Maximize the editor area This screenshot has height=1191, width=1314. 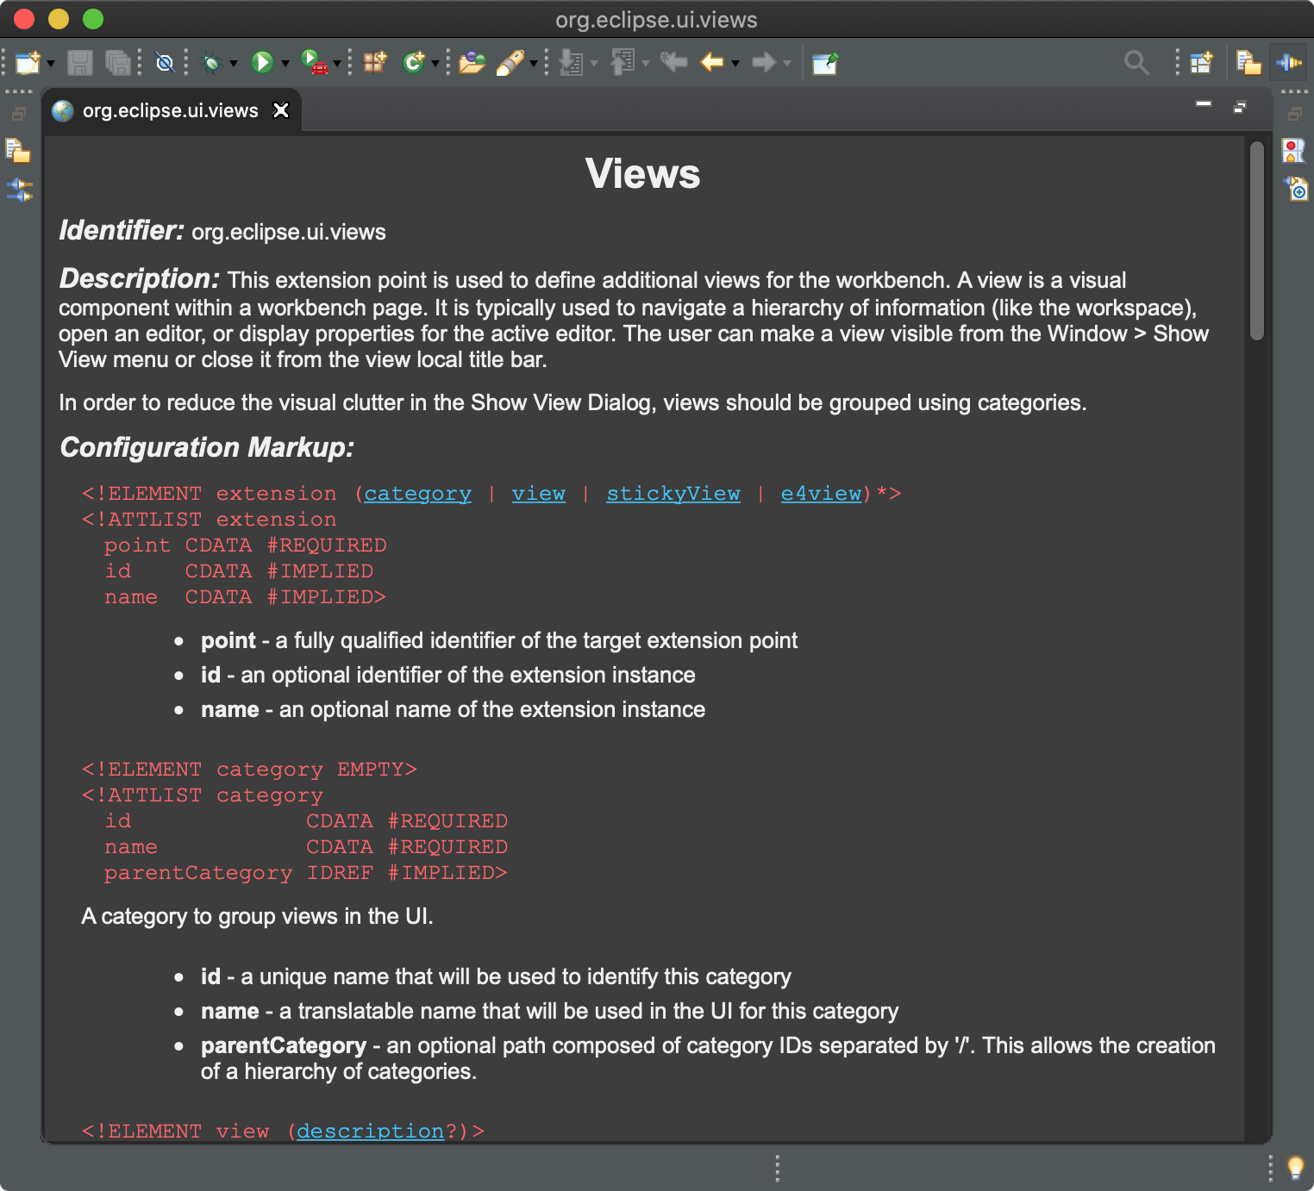(1240, 107)
